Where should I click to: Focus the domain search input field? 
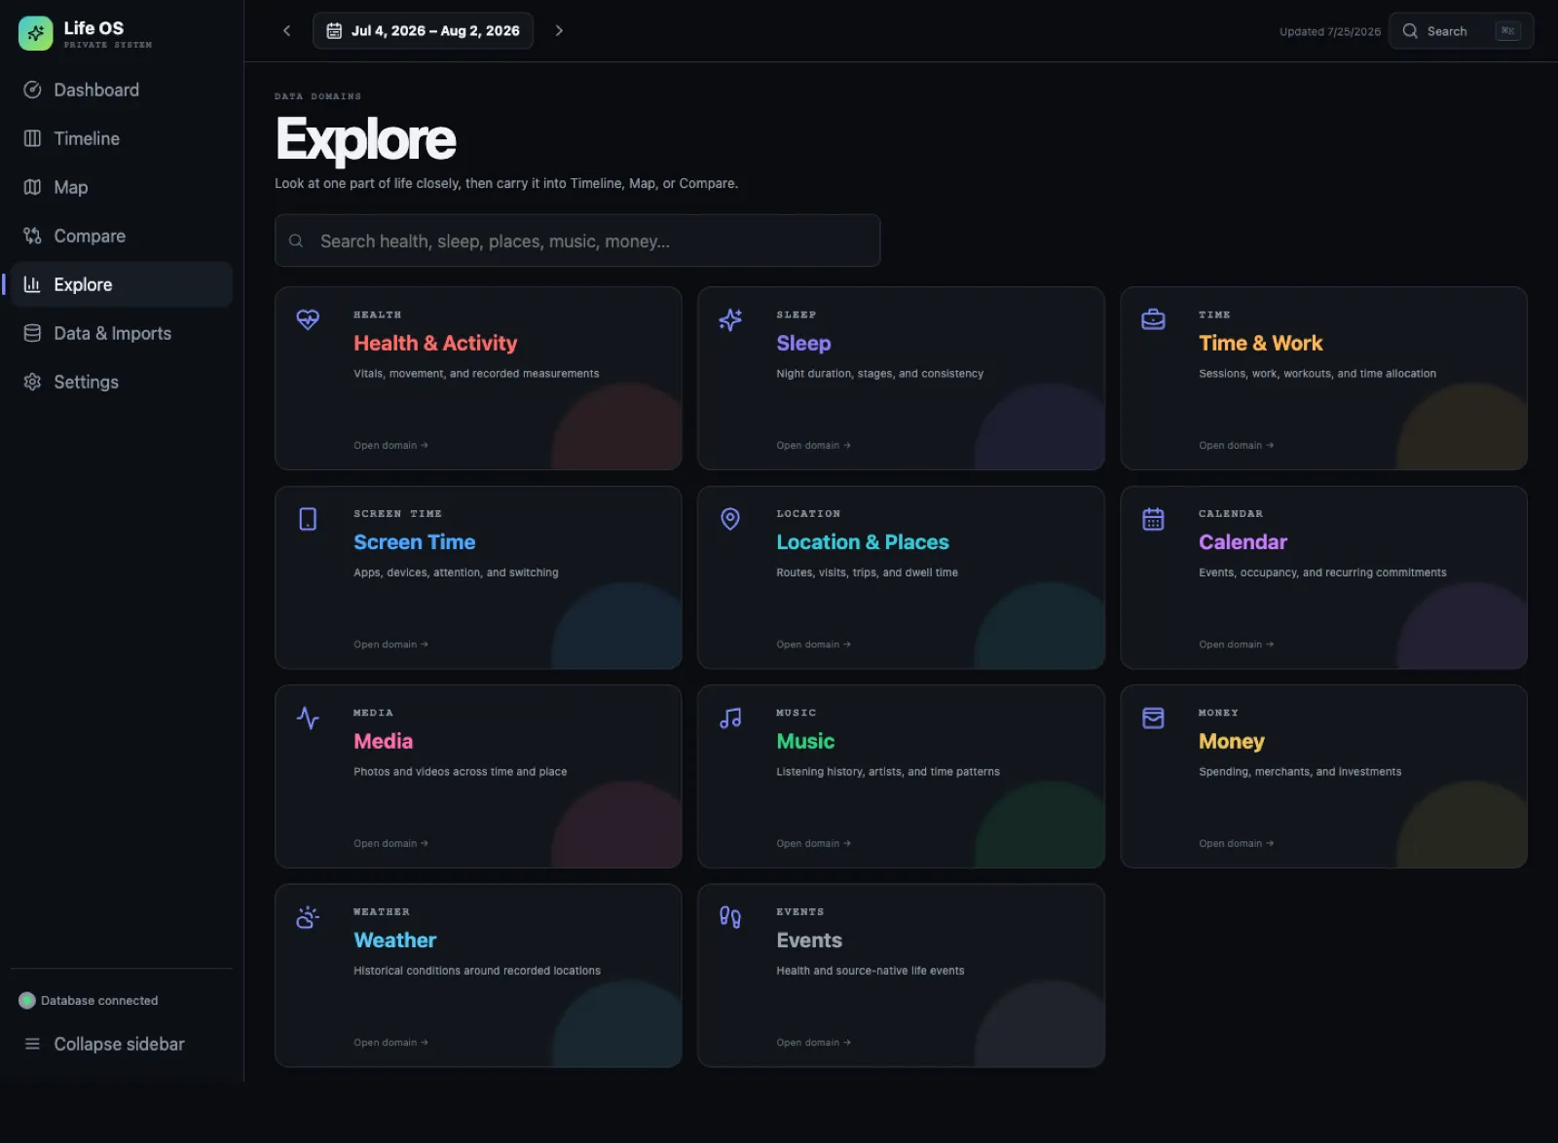pos(577,240)
